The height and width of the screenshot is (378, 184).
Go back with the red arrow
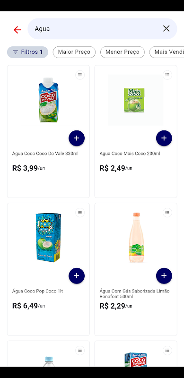pos(18,30)
